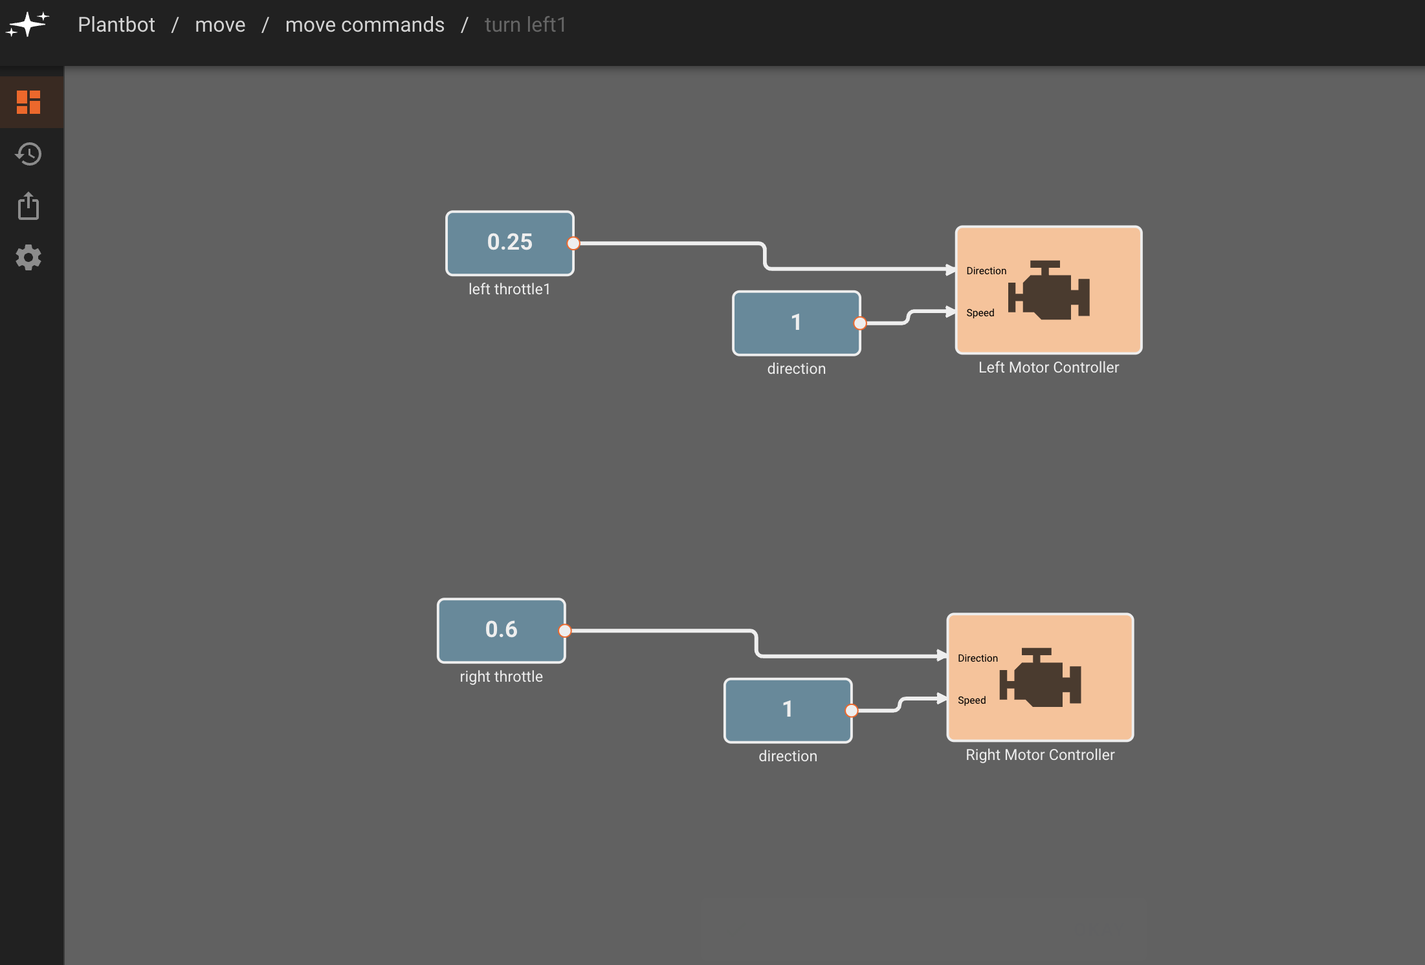
Task: Click output port of upper direction block
Action: pos(860,323)
